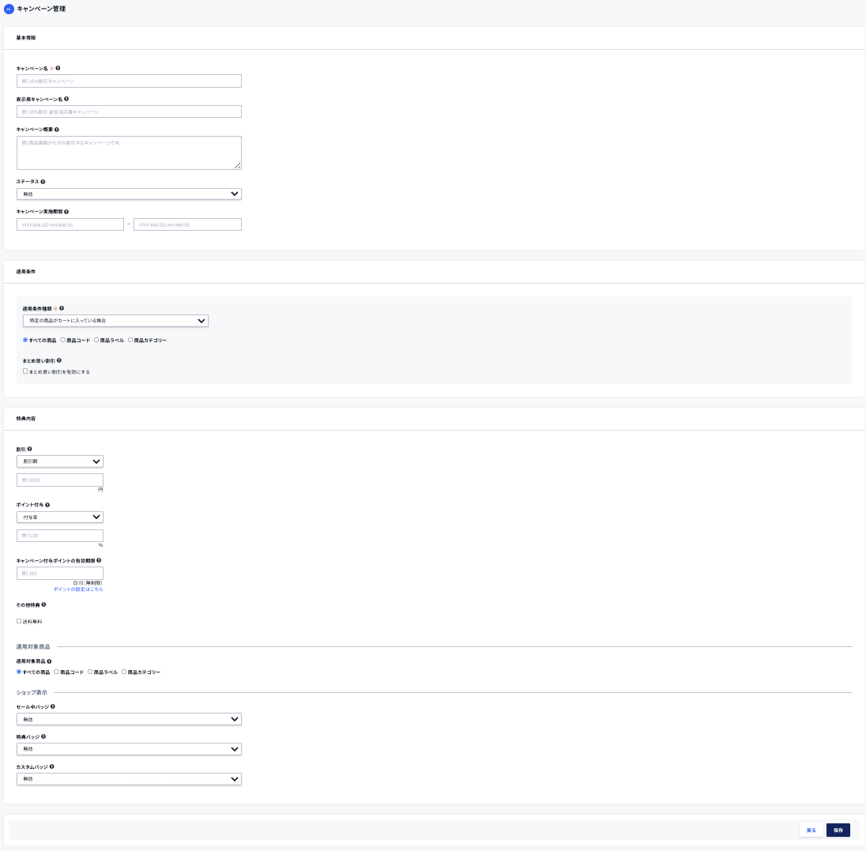Click the help icon next to キャンペーン実施期間
The height and width of the screenshot is (851, 866).
[x=66, y=212]
